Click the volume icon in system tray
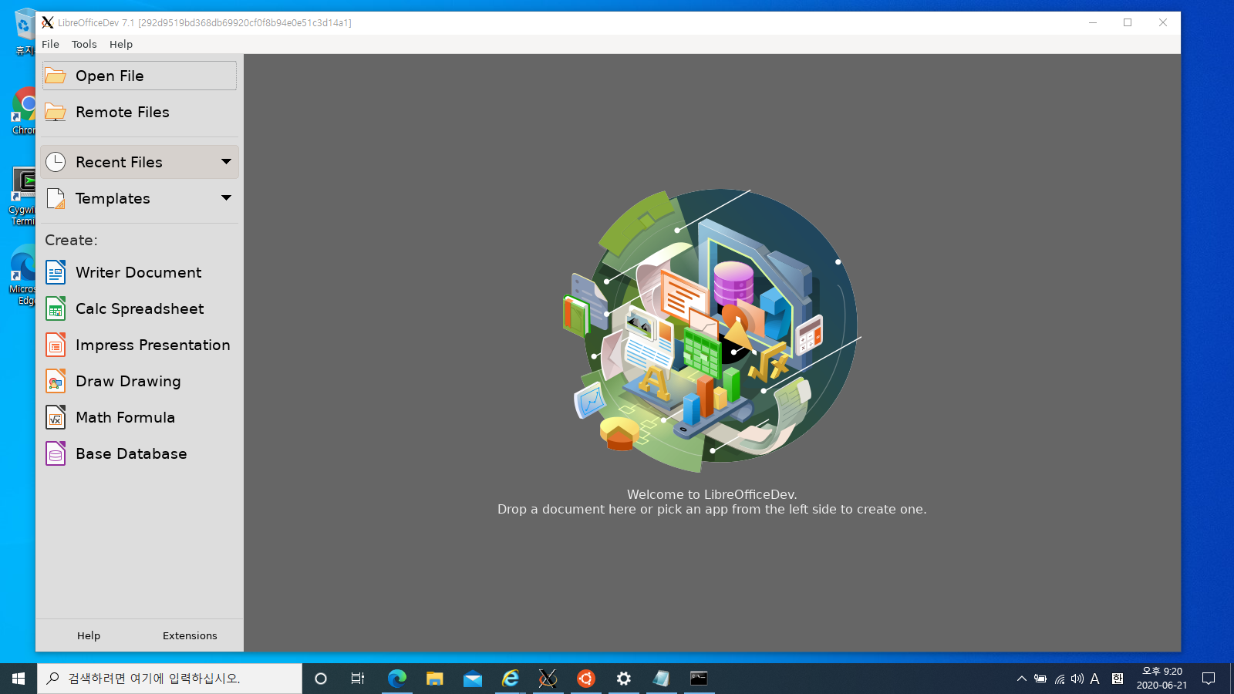This screenshot has height=694, width=1234. click(1077, 679)
